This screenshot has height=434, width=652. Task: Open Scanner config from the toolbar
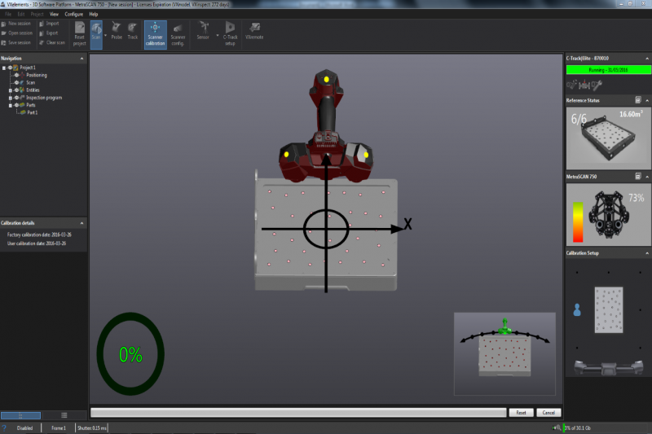[178, 33]
